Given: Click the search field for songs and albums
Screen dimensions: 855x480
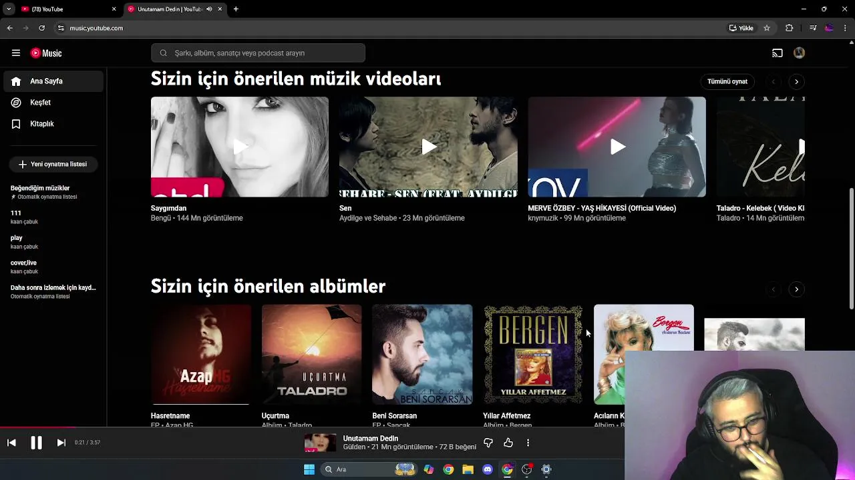Looking at the screenshot, I should 258,53.
